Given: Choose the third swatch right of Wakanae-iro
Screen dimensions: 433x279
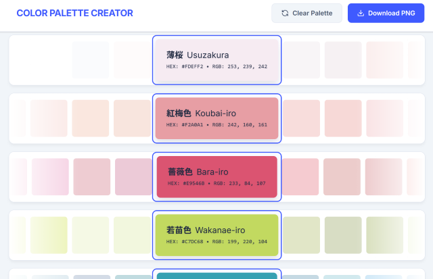Looking at the screenshot, I should click(385, 235).
